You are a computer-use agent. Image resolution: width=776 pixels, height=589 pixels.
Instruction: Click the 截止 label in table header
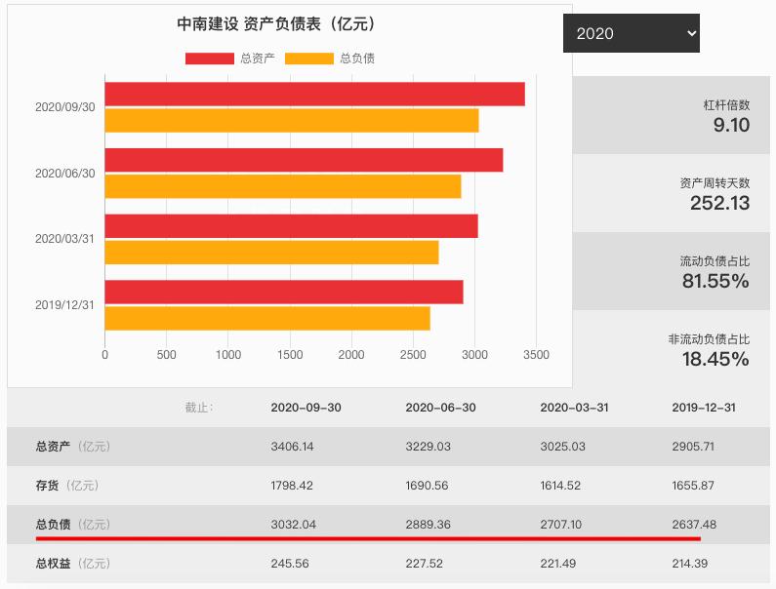(199, 408)
